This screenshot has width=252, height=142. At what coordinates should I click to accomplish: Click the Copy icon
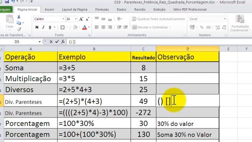(19, 23)
